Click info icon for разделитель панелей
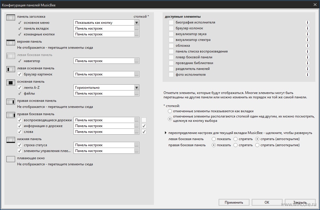320x210 pixels. pos(307,69)
